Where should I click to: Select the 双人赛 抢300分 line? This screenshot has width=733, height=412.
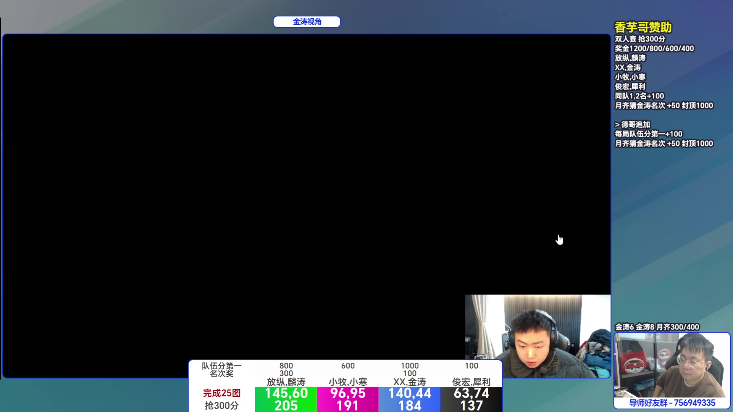(x=640, y=39)
